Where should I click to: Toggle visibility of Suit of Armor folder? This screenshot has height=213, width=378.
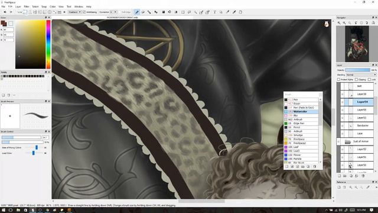(x=338, y=141)
